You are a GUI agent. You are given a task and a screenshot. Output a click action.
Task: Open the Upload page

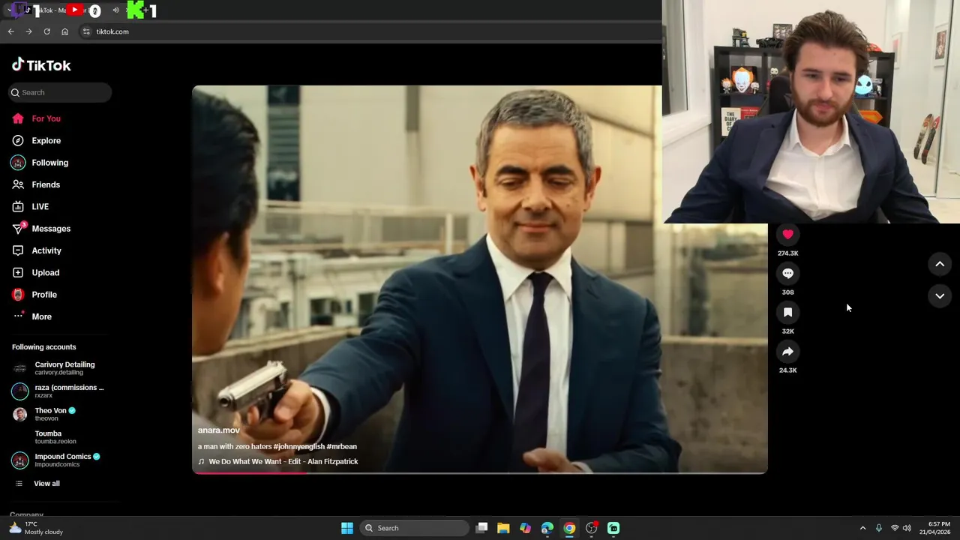tap(35, 272)
